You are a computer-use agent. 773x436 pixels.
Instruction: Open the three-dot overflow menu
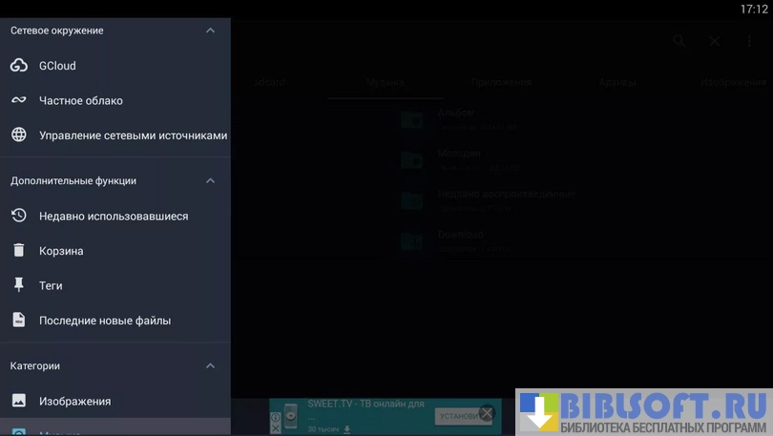pyautogui.click(x=750, y=41)
